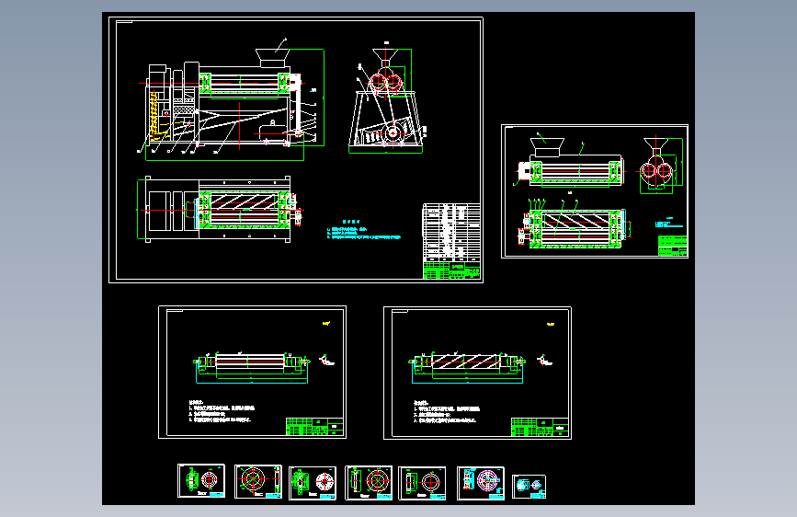Click the parts list table in the main assembly sheet

[451, 232]
